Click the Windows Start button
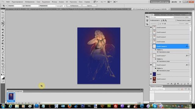This screenshot has height=109, width=195. pos(3,106)
